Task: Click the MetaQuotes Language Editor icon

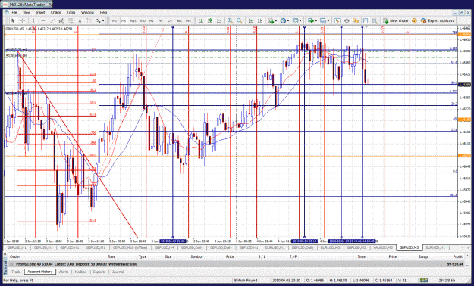Action: tap(414, 21)
